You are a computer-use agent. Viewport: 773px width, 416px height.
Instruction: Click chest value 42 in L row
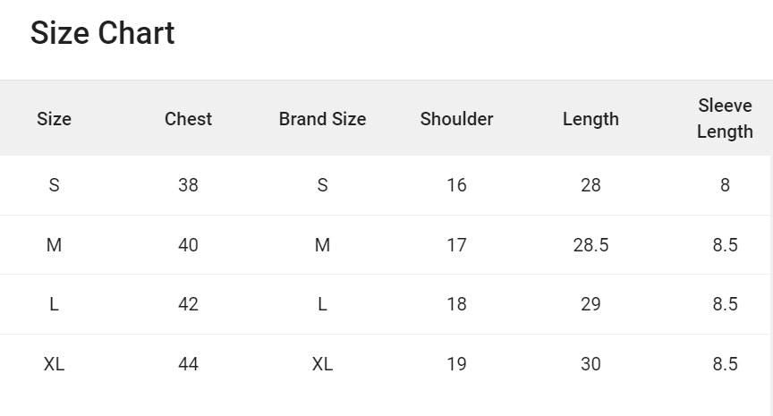[x=188, y=304]
